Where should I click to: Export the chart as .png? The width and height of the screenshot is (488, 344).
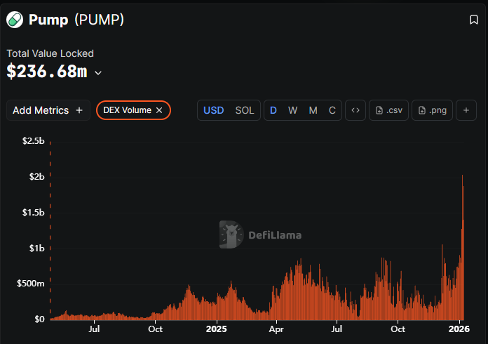pos(432,110)
